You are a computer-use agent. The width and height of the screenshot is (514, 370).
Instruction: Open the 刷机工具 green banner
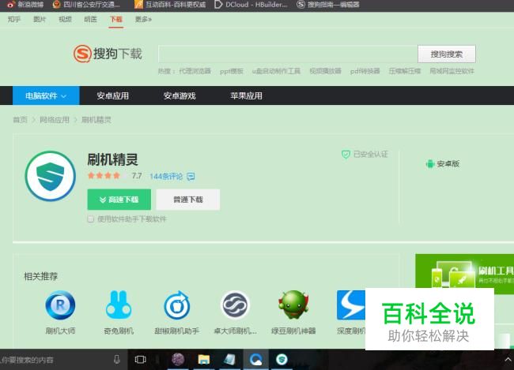click(x=464, y=274)
